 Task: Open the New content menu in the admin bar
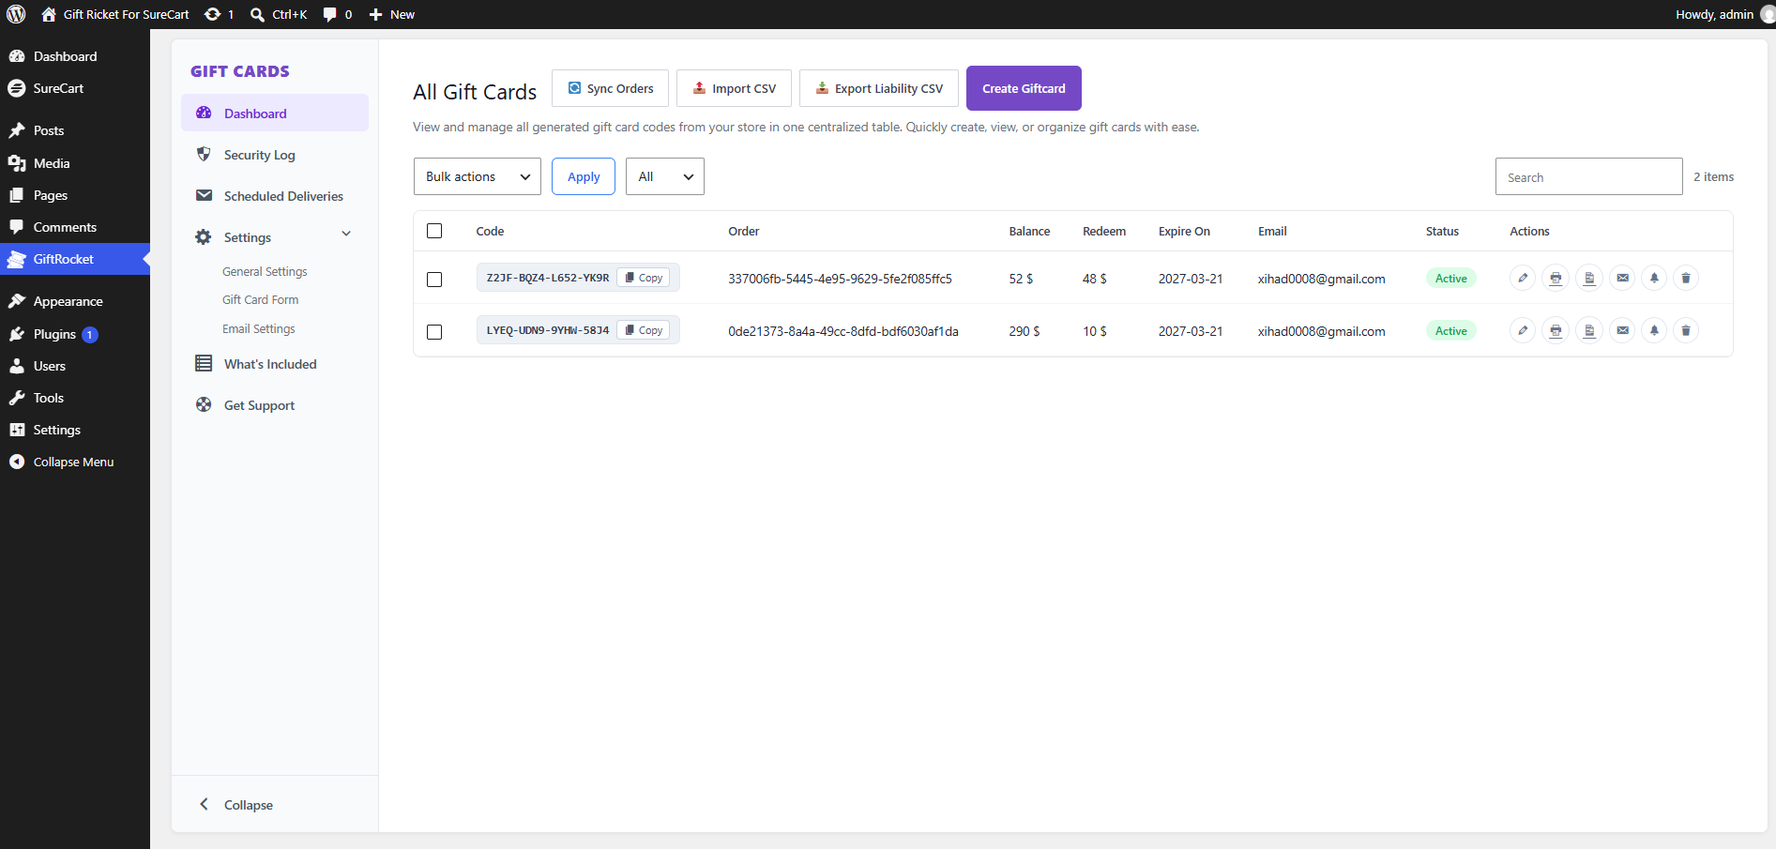pyautogui.click(x=392, y=14)
